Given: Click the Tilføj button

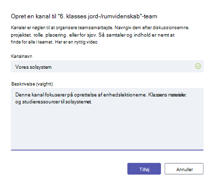Looking at the screenshot, I should 144,169.
